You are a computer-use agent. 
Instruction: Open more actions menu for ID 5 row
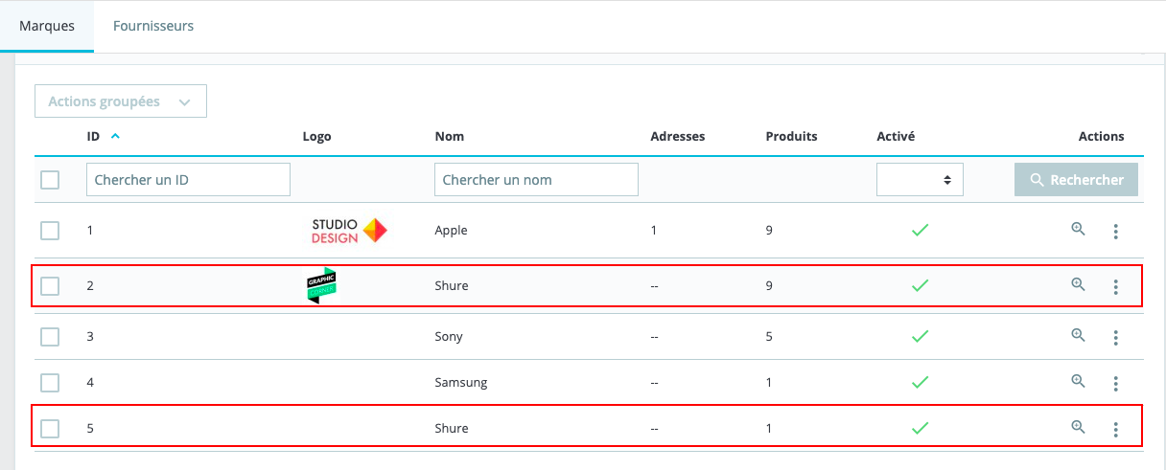click(1115, 429)
